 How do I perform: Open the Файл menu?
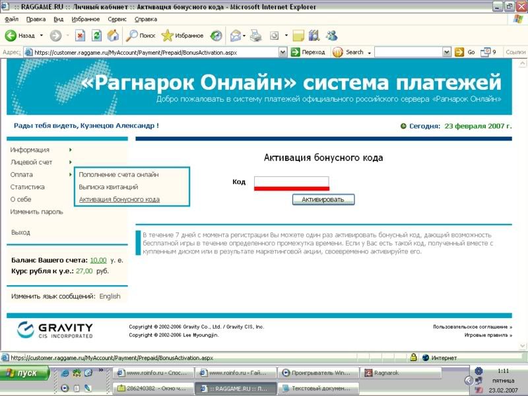tap(11, 19)
